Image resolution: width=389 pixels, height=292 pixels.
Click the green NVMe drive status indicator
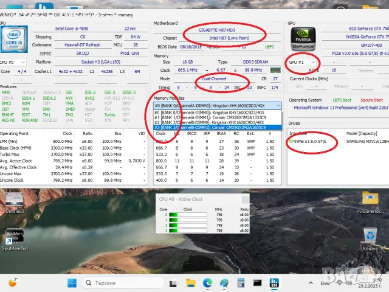292,141
